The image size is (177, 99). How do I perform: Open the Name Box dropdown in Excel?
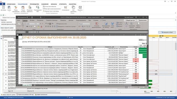tap(25, 32)
